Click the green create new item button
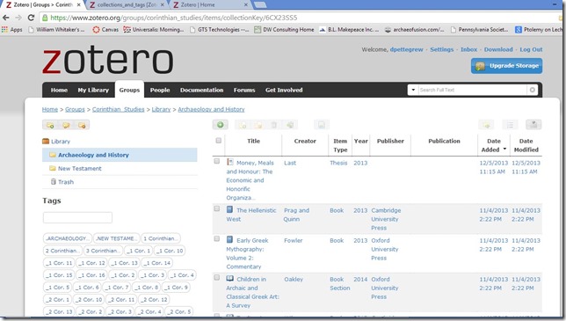 click(x=221, y=125)
